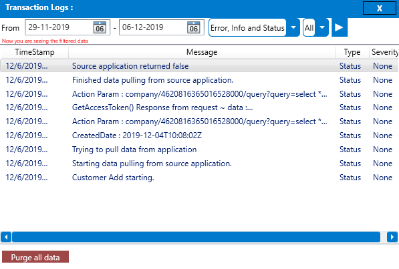
Task: Click Status type in 'Customer Add starting.' row
Action: pyautogui.click(x=350, y=178)
